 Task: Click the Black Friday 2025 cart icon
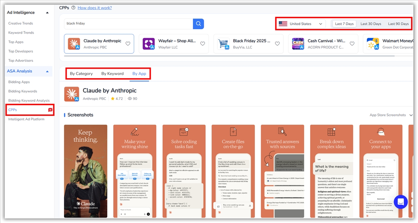point(223,44)
